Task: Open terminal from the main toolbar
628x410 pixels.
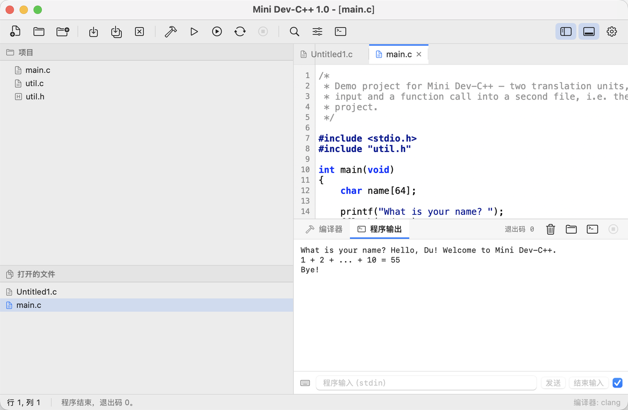Action: click(x=340, y=31)
